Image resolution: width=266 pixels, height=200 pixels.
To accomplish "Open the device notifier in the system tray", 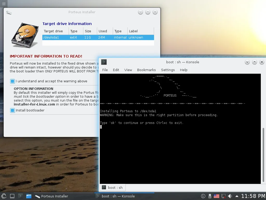I will point(210,196).
